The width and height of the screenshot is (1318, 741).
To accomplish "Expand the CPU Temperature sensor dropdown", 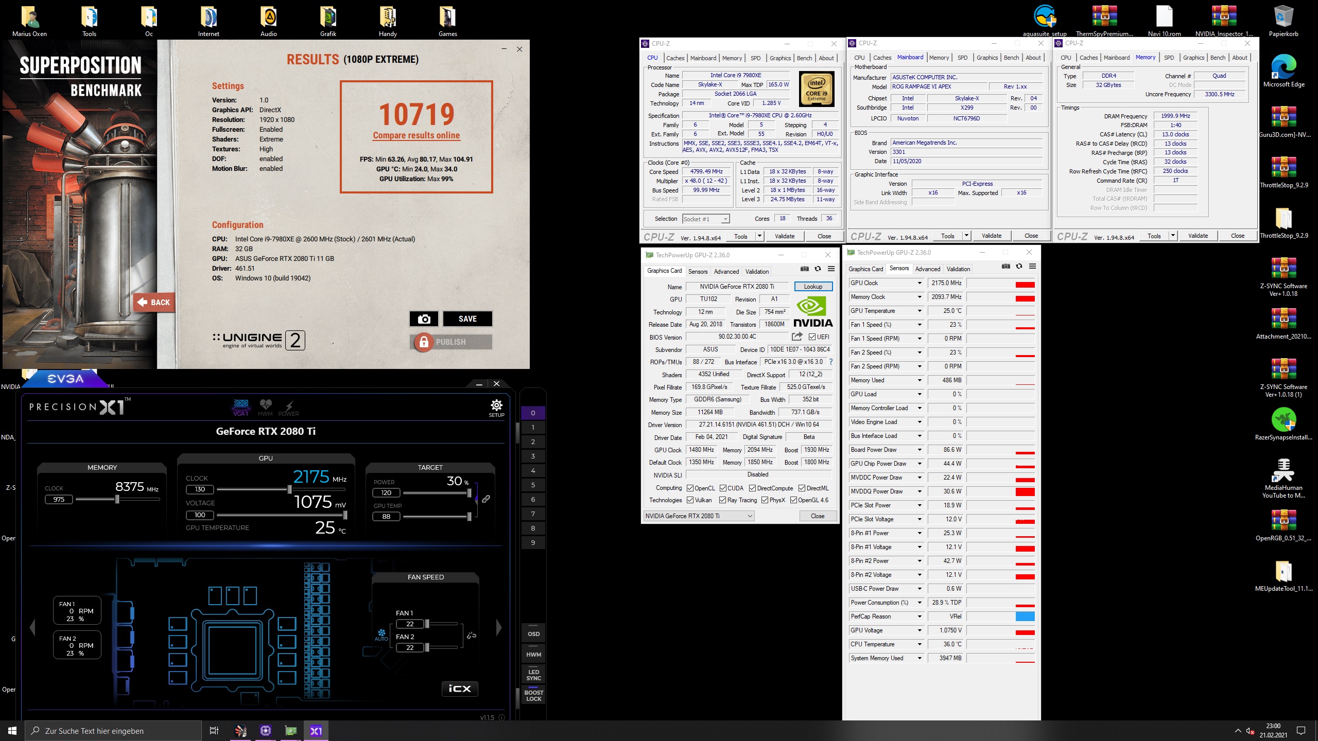I will (920, 644).
